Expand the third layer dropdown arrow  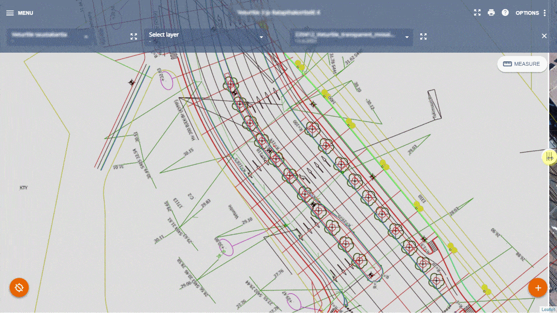pos(407,37)
